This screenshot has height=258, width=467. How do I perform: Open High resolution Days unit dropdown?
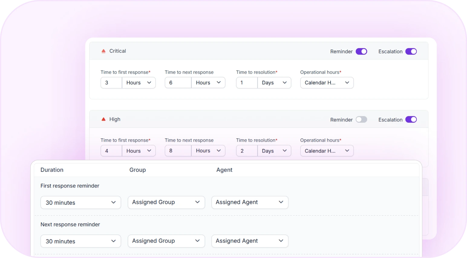coord(274,151)
